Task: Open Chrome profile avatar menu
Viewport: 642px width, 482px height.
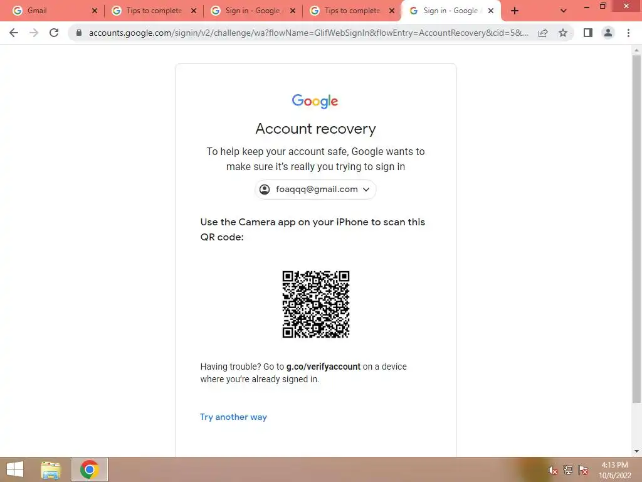Action: 608,33
